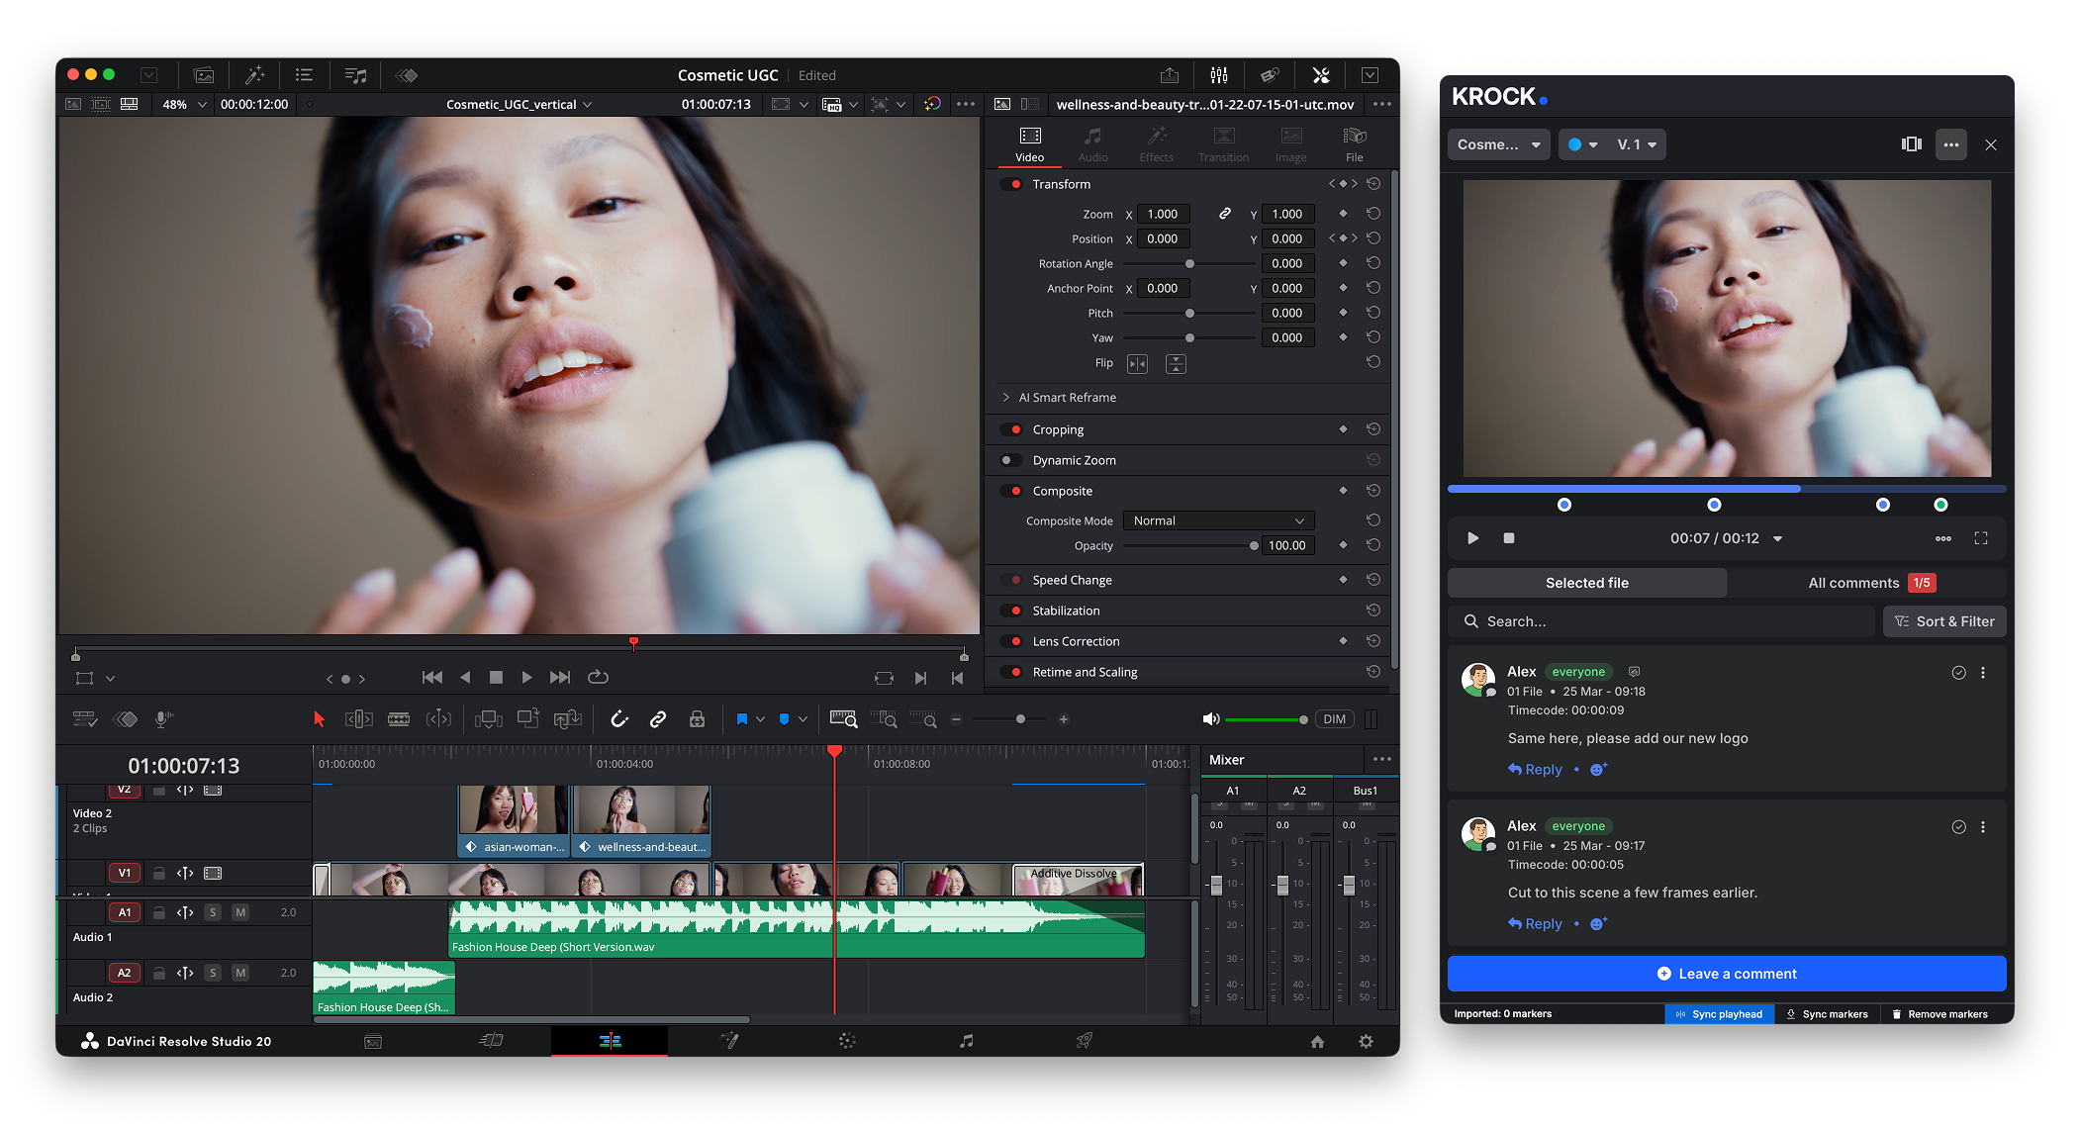Open Project Settings gear in DaVinci Resolve
Image resolution: width=2081 pixels, height=1130 pixels.
(1366, 1041)
